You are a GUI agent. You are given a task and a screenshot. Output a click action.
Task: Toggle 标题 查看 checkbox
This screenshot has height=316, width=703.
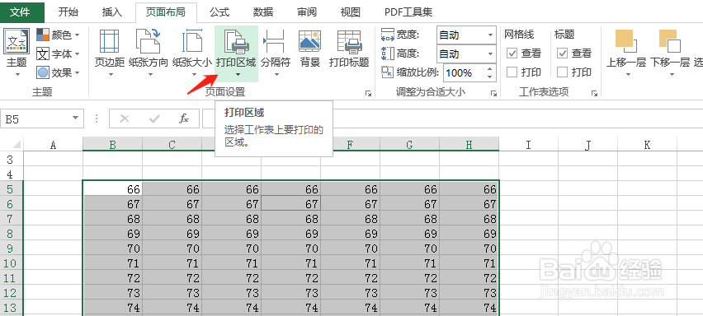pos(562,53)
